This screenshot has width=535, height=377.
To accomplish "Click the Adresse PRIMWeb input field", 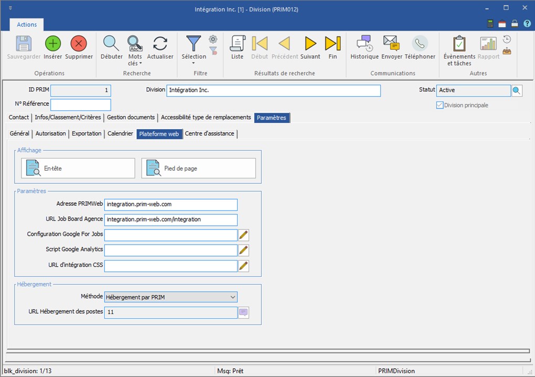I will 170,204.
